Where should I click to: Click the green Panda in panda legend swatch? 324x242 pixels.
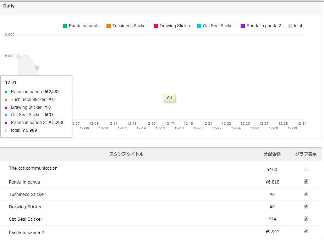65,26
